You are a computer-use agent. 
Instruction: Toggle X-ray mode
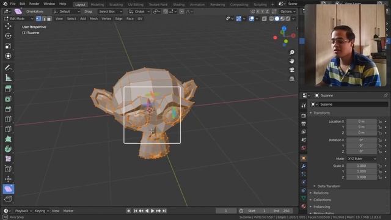click(264, 19)
